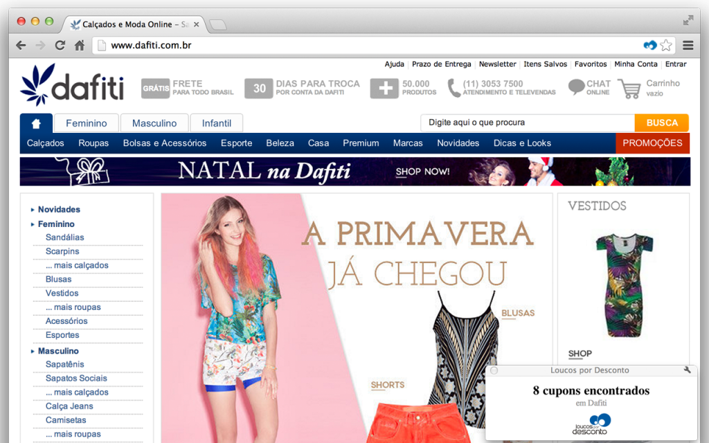This screenshot has height=443, width=709.
Task: Expand the Masculino sidebar category
Action: [x=58, y=351]
